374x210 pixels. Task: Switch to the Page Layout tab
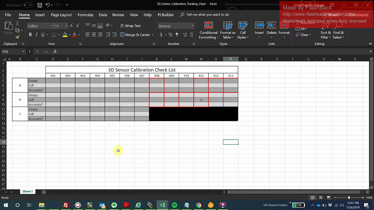[61, 15]
